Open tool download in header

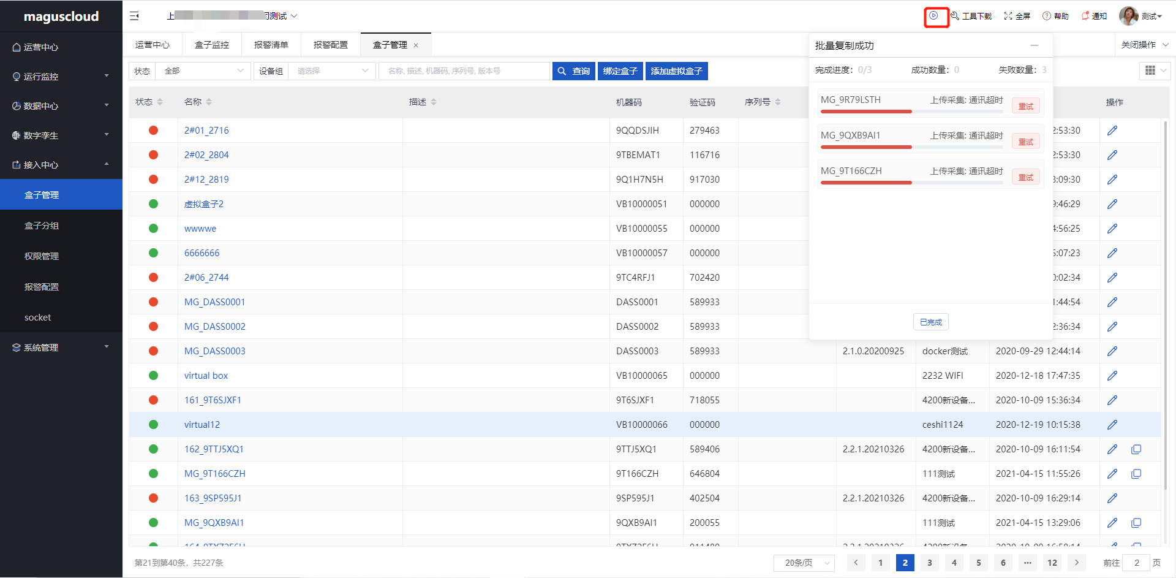coord(971,16)
